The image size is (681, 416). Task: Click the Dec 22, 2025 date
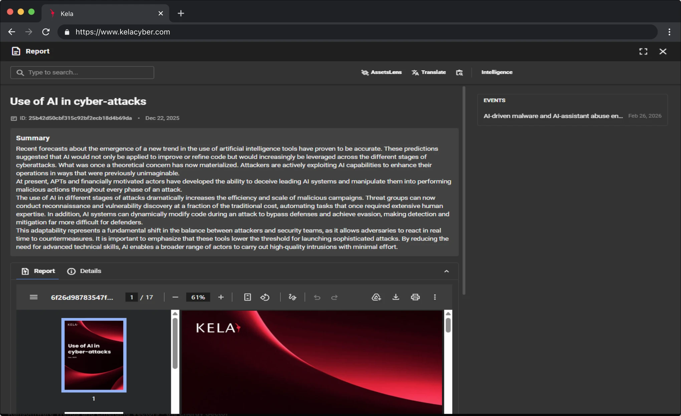(x=162, y=118)
